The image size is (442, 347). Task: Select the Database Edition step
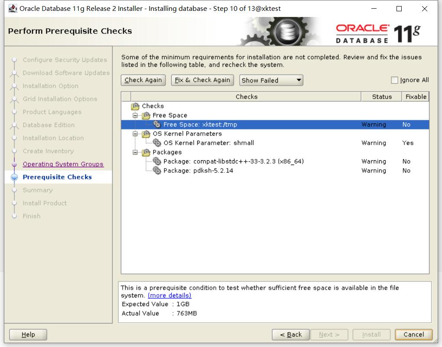tap(49, 125)
